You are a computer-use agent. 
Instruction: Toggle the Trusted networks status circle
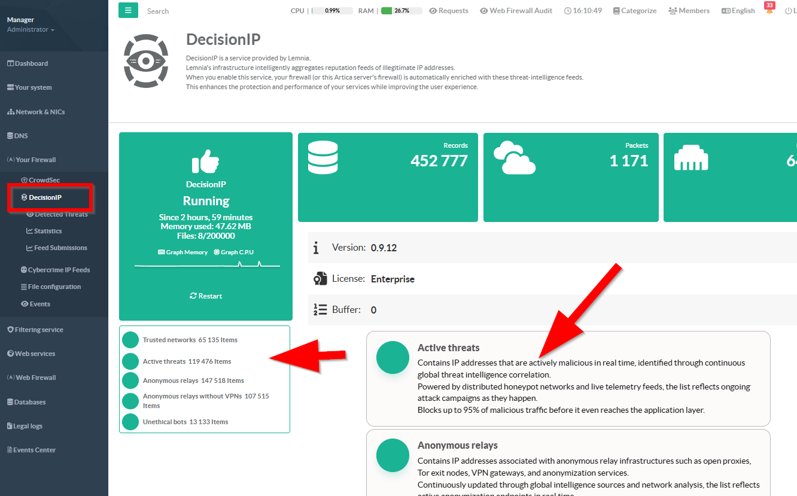coord(130,340)
